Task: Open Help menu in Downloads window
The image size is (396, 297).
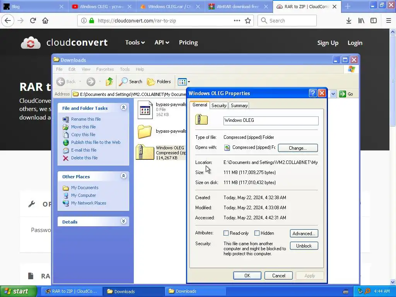Action: (x=140, y=69)
